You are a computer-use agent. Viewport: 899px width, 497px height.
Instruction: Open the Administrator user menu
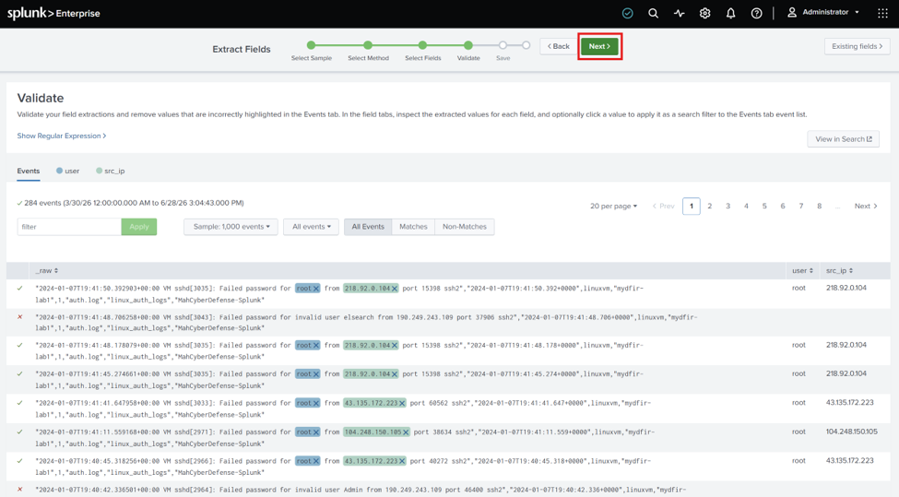click(x=824, y=12)
